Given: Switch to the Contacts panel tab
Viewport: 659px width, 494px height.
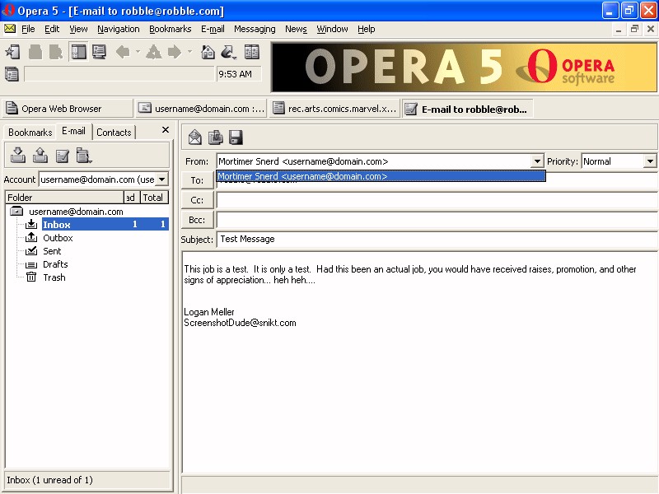Looking at the screenshot, I should tap(114, 133).
